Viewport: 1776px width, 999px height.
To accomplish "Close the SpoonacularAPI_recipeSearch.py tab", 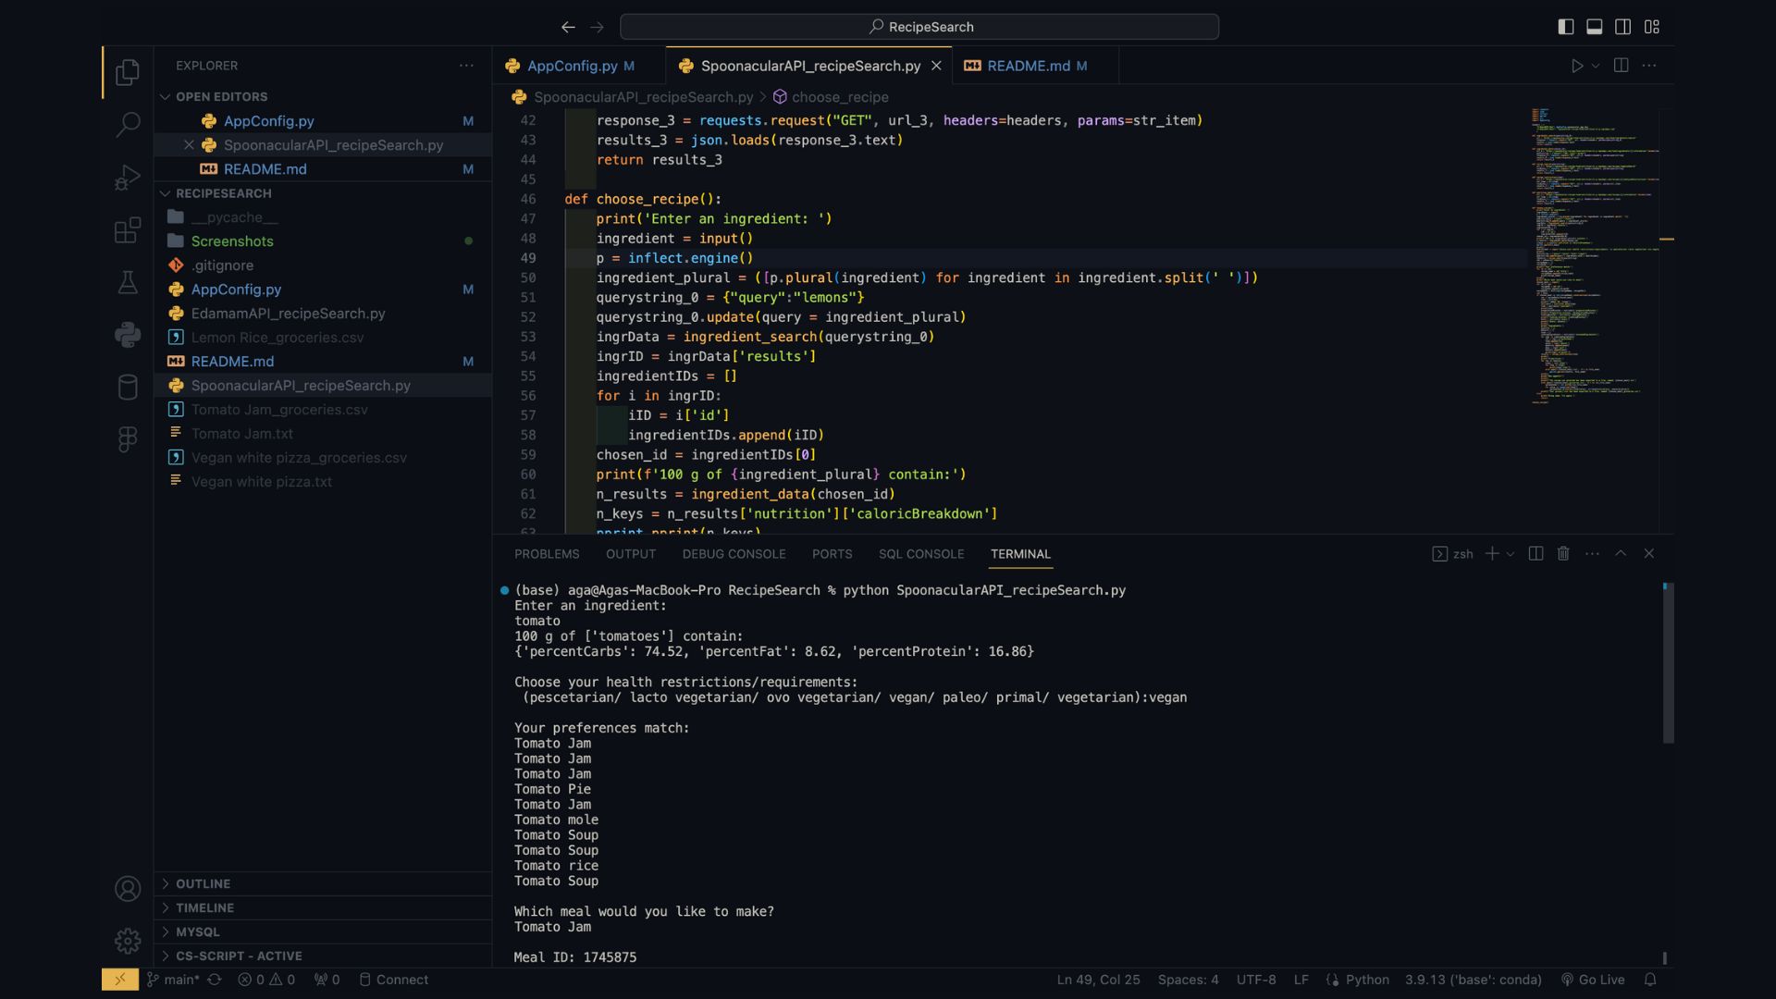I will tap(936, 66).
